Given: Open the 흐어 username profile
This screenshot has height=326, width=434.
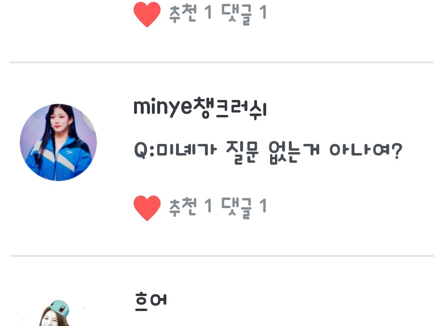Looking at the screenshot, I should [151, 301].
